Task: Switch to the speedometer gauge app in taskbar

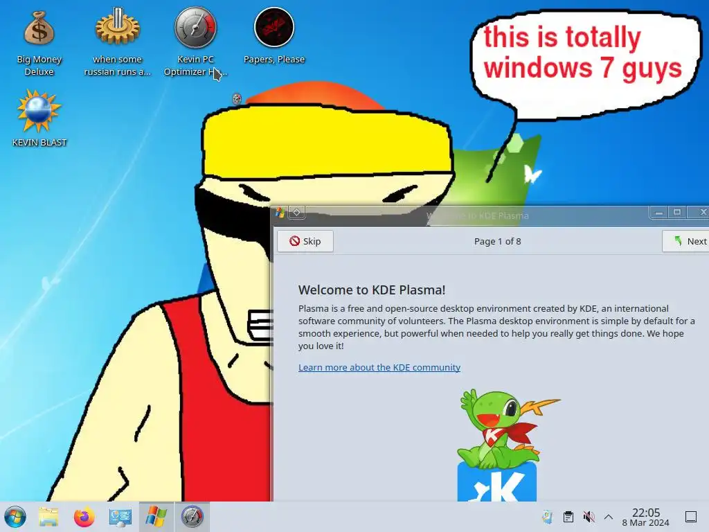Action: 192,517
